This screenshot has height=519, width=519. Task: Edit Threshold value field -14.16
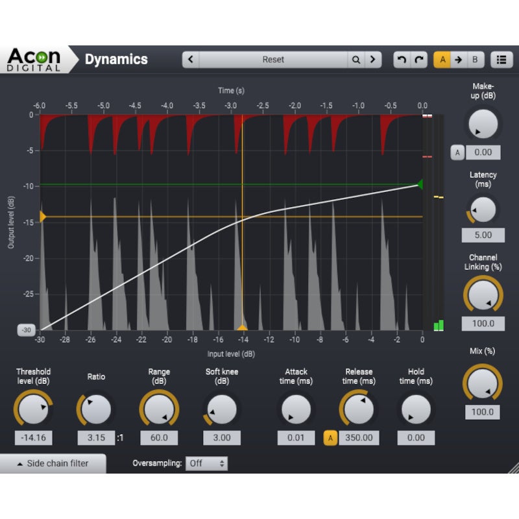[34, 437]
